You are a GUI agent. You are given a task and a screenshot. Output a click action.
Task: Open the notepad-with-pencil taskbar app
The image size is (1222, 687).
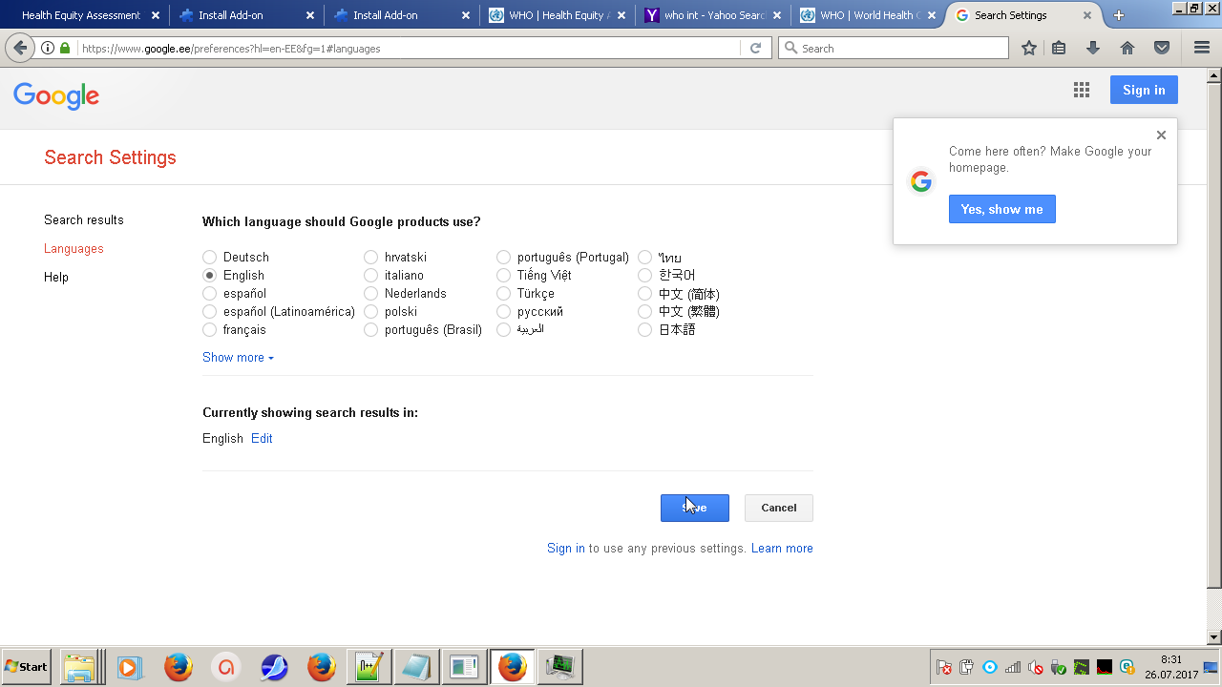coord(369,666)
